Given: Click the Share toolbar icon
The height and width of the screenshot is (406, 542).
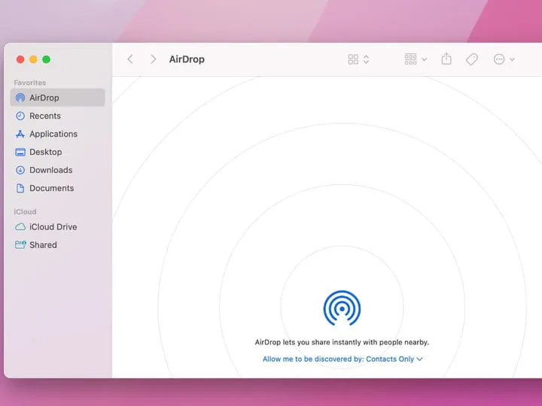Looking at the screenshot, I should coord(446,59).
